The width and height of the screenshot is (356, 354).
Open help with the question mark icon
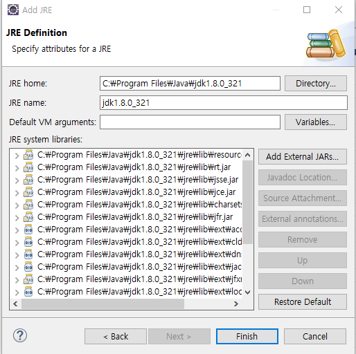coord(20,335)
